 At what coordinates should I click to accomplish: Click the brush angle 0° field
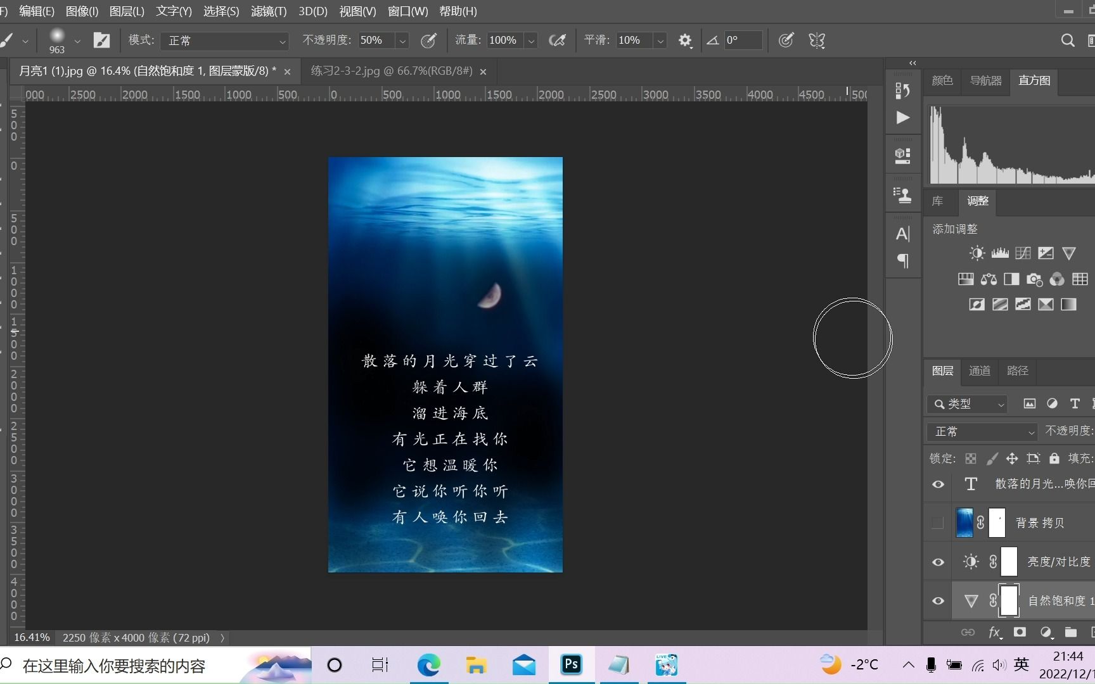(742, 41)
